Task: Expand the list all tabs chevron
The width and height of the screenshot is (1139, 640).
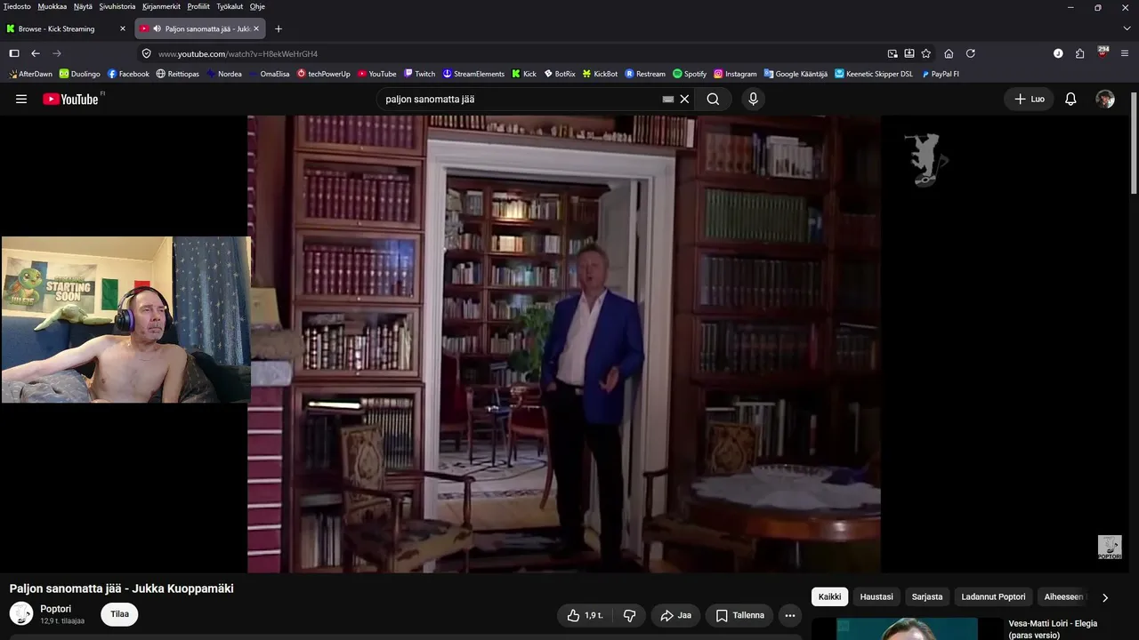Action: (x=1127, y=28)
